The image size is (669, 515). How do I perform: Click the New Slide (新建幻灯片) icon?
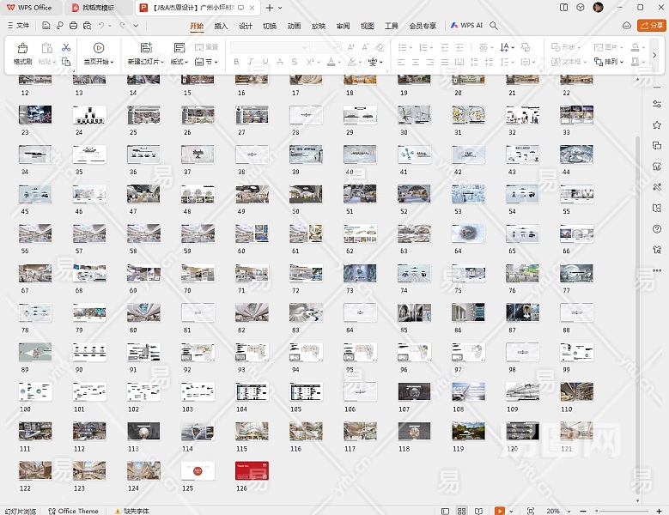tap(146, 49)
